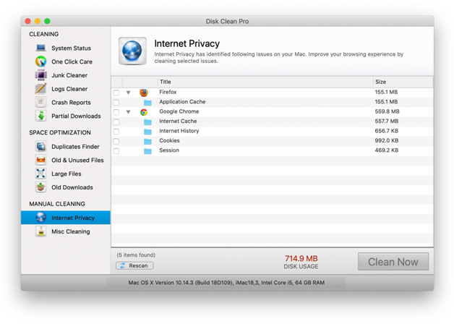
Task: Select the Application Cache row title
Action: coord(182,102)
